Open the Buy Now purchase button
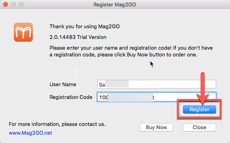230x143 pixels. (156, 127)
